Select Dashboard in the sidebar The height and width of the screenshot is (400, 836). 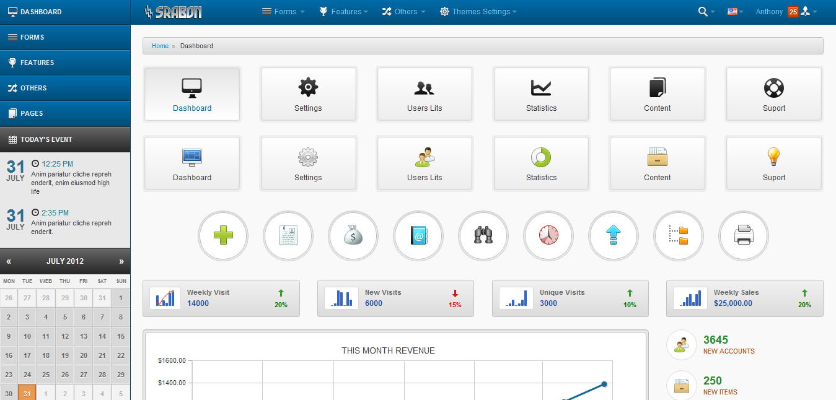(x=65, y=12)
